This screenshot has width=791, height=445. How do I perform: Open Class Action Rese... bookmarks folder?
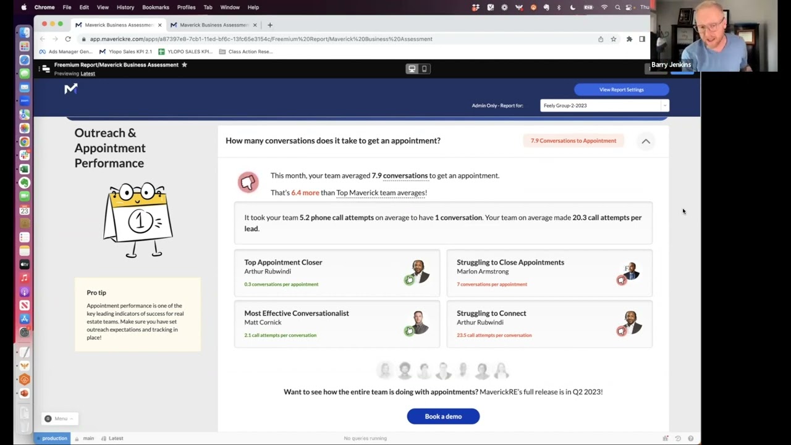pos(246,51)
